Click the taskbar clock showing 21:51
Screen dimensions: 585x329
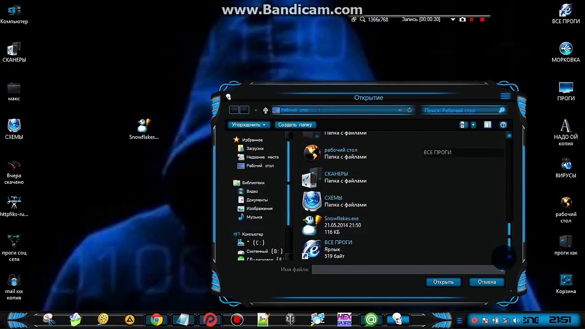pyautogui.click(x=559, y=320)
